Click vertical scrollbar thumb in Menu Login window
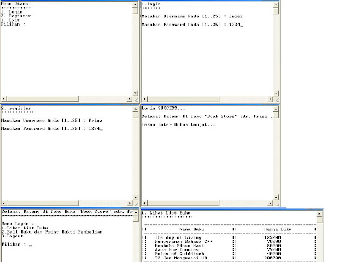The height and width of the screenshot is (262, 350). click(136, 218)
